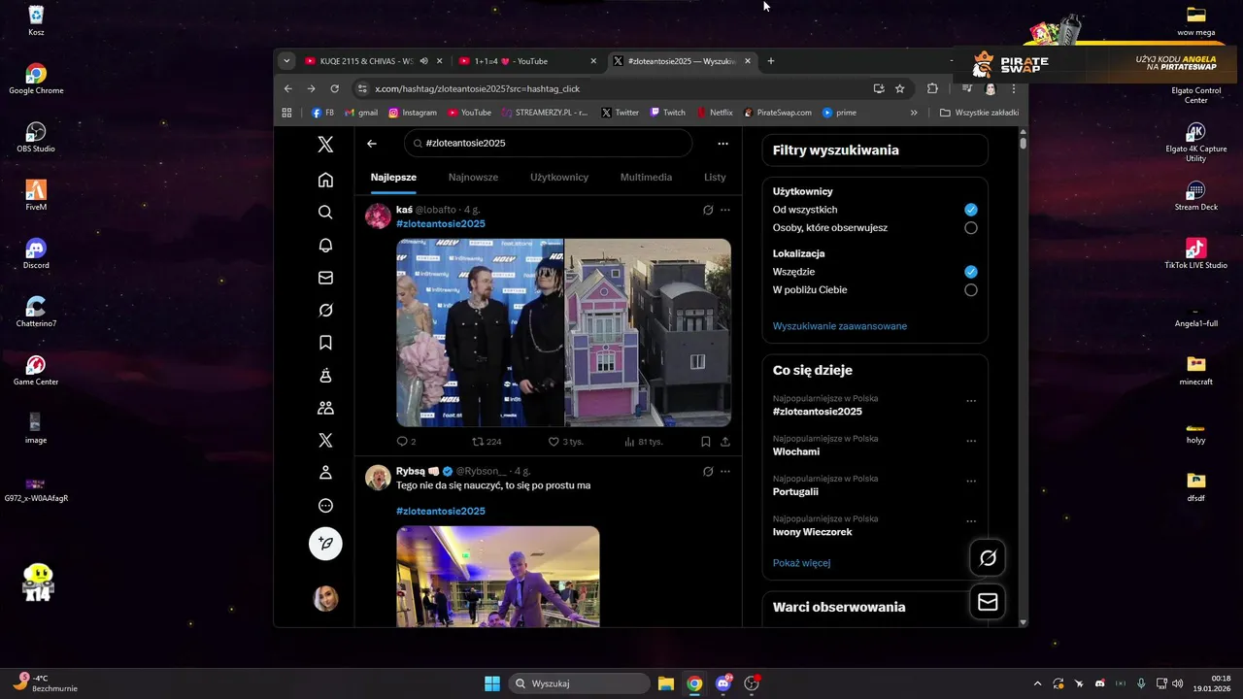Viewport: 1243px width, 699px height.
Task: Share the kaś post
Action: coord(724,442)
